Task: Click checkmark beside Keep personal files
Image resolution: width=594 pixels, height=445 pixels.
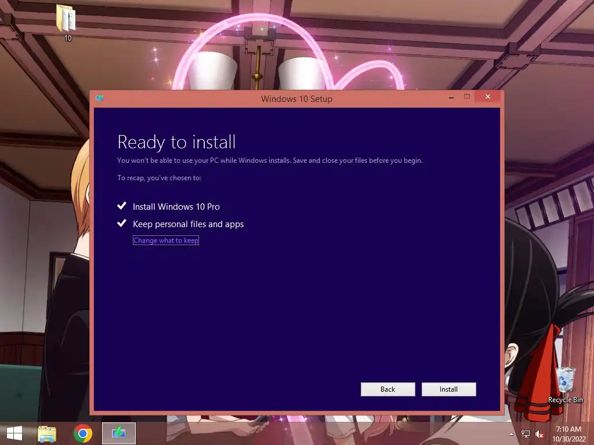Action: [x=122, y=223]
